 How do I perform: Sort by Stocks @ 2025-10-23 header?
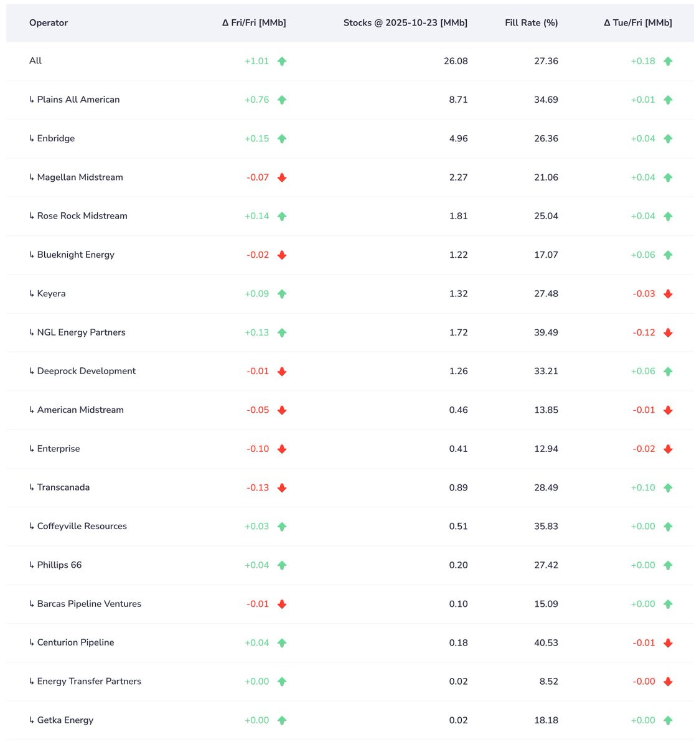point(405,23)
